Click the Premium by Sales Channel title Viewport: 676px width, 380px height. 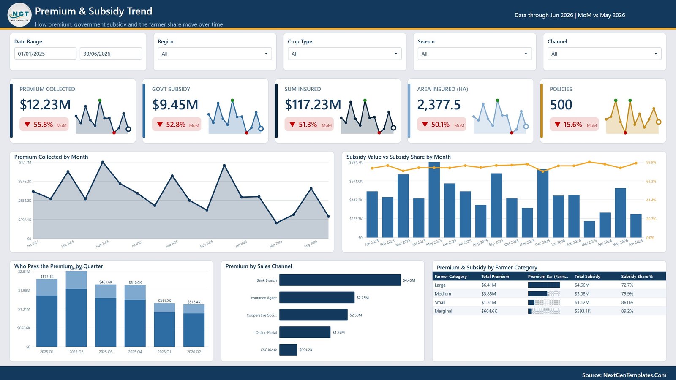click(259, 266)
